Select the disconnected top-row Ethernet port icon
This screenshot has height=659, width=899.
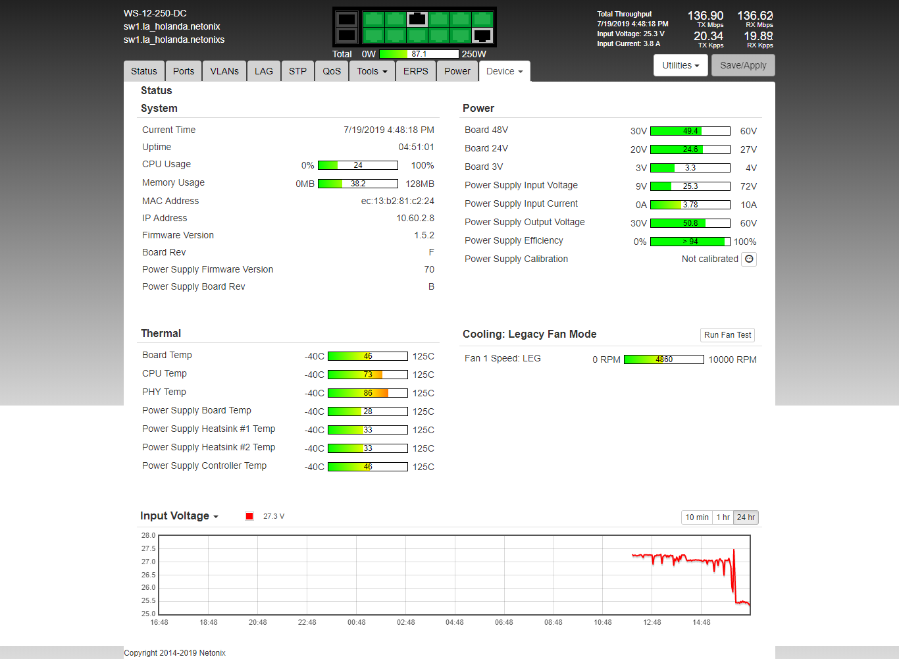417,19
